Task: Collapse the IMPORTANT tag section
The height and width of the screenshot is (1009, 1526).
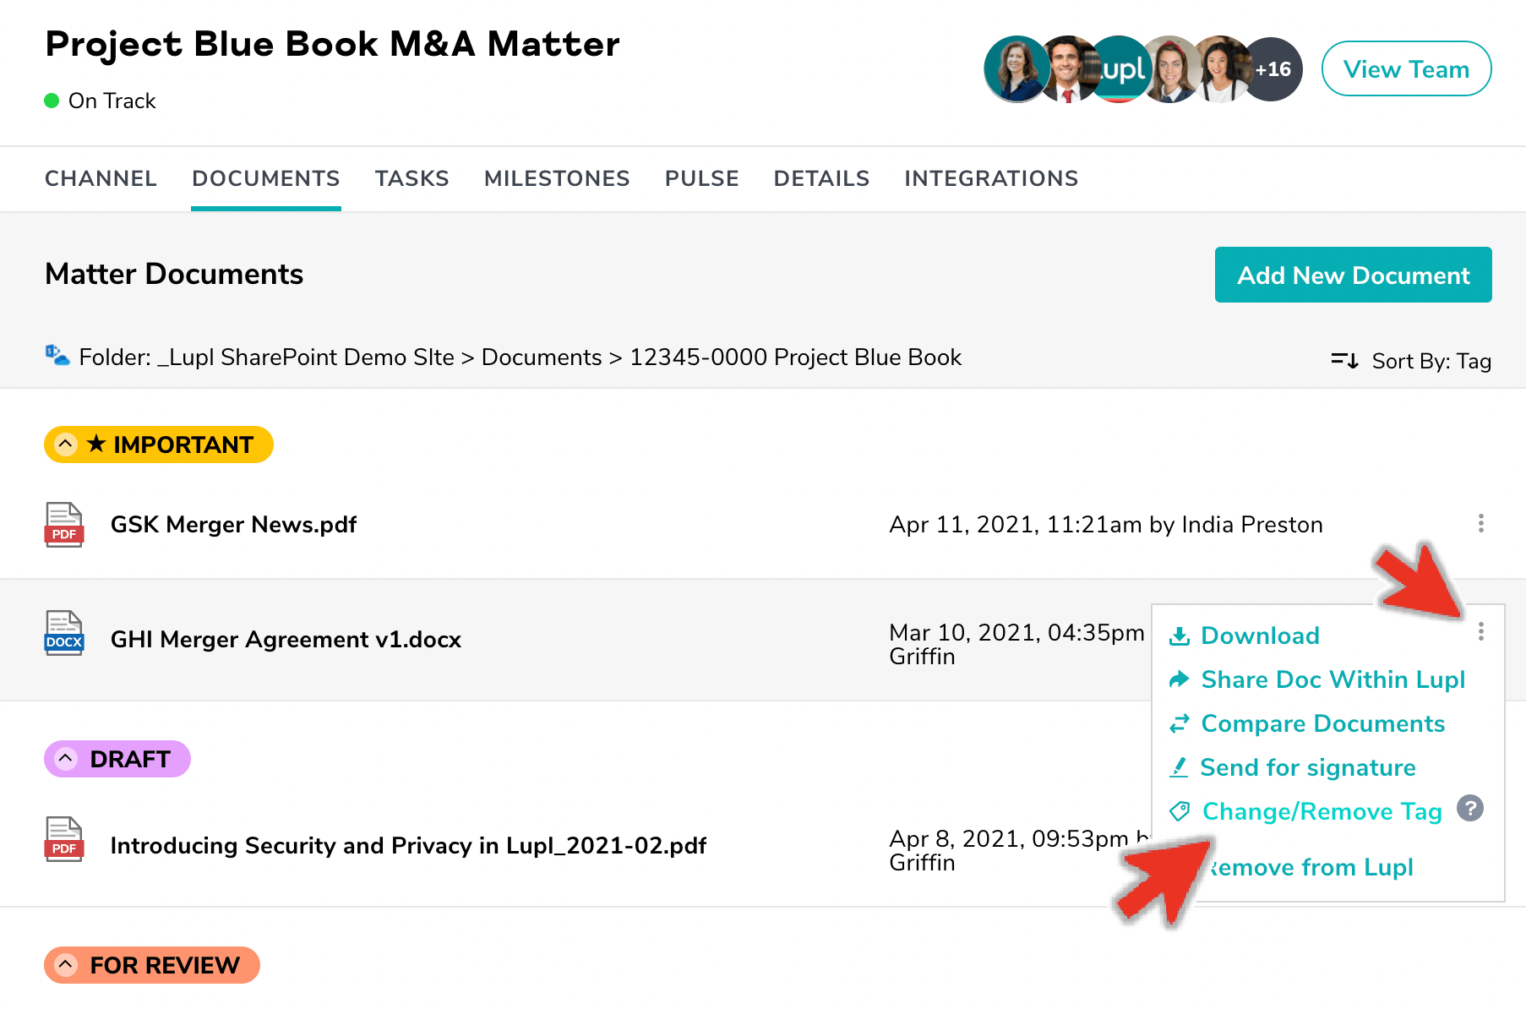Action: [66, 445]
